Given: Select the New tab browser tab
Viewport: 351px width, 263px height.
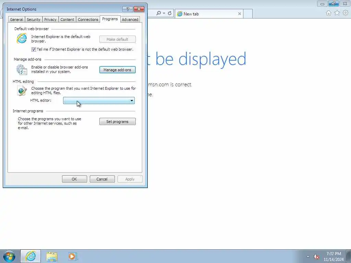Looking at the screenshot, I should tap(209, 14).
